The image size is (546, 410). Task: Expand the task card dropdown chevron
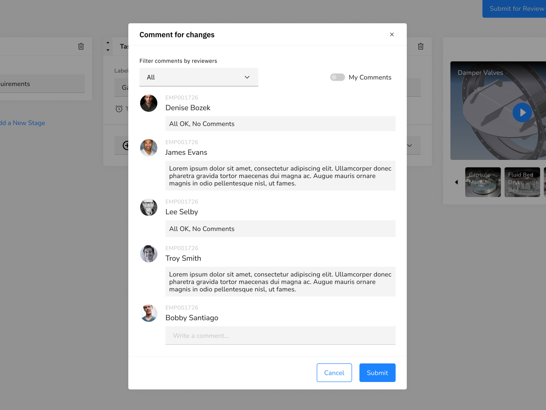409,145
